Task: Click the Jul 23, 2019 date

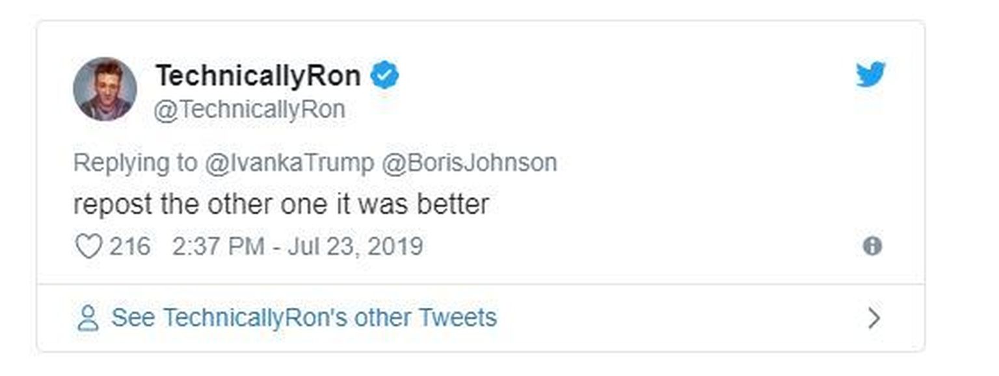Action: (354, 247)
